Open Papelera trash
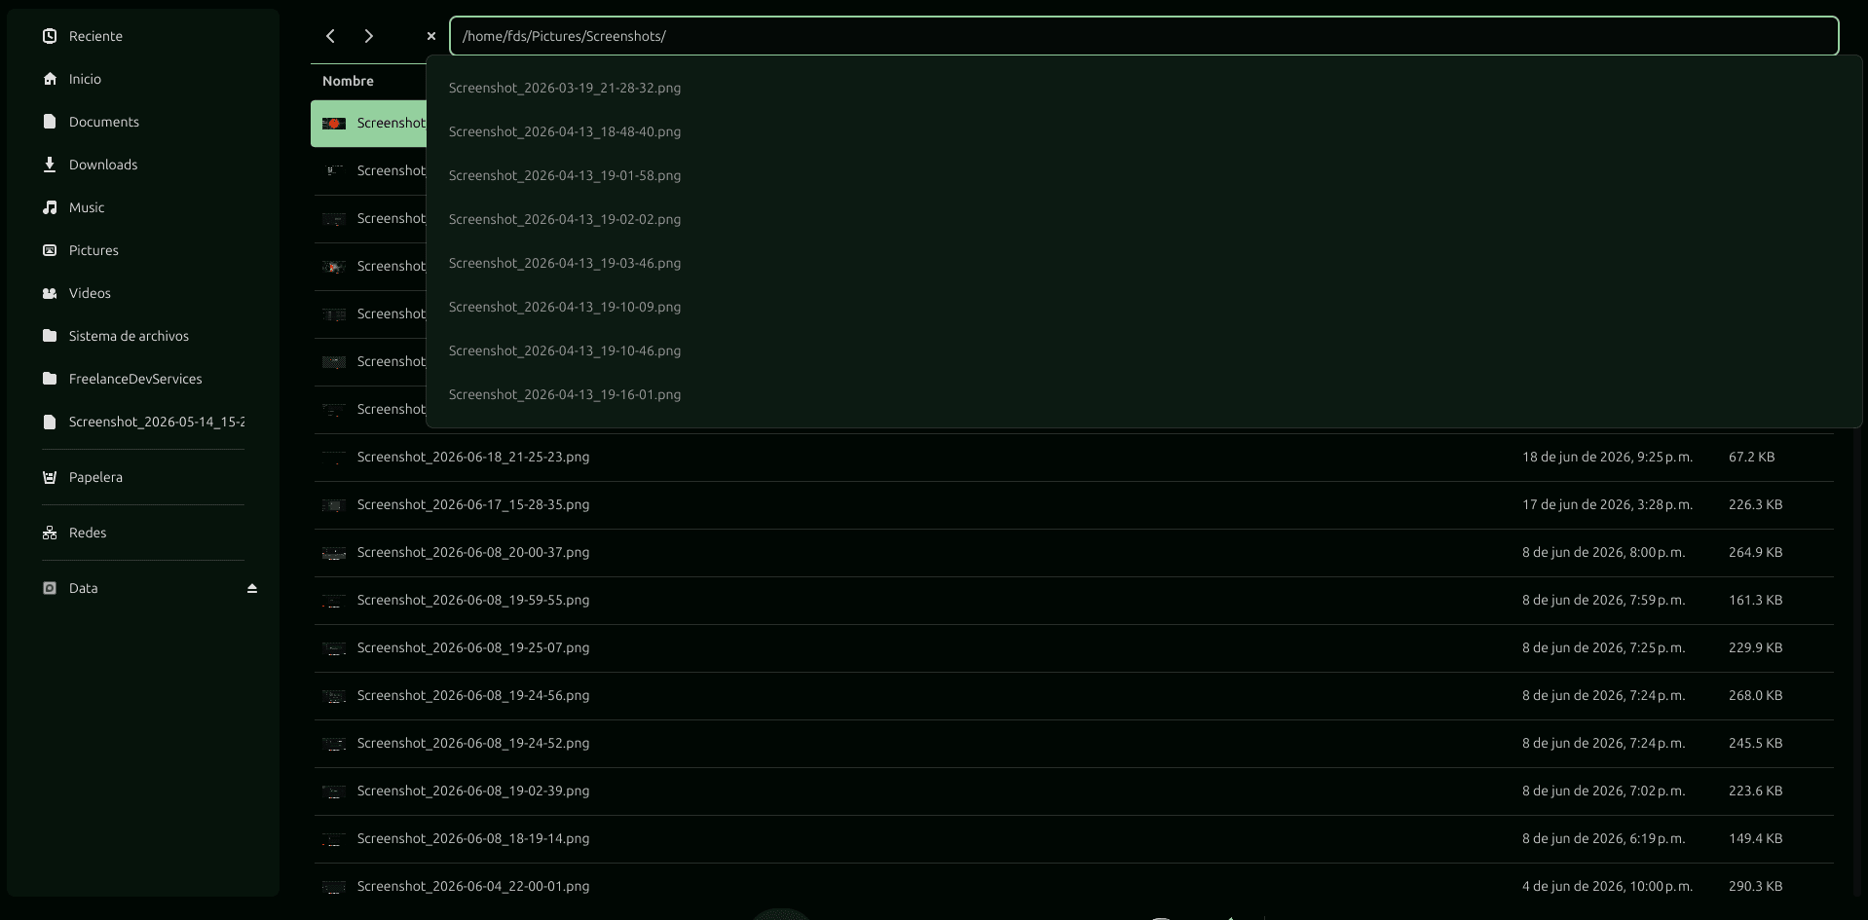This screenshot has height=920, width=1868. tap(143, 477)
